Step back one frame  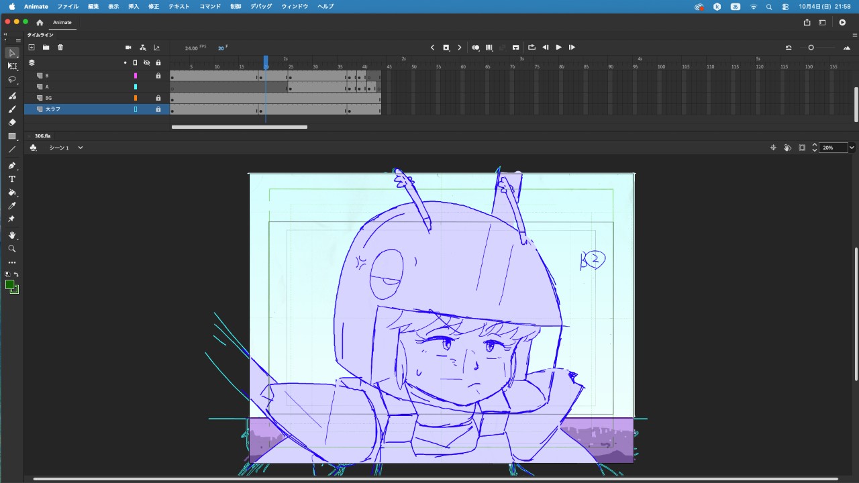(x=545, y=48)
